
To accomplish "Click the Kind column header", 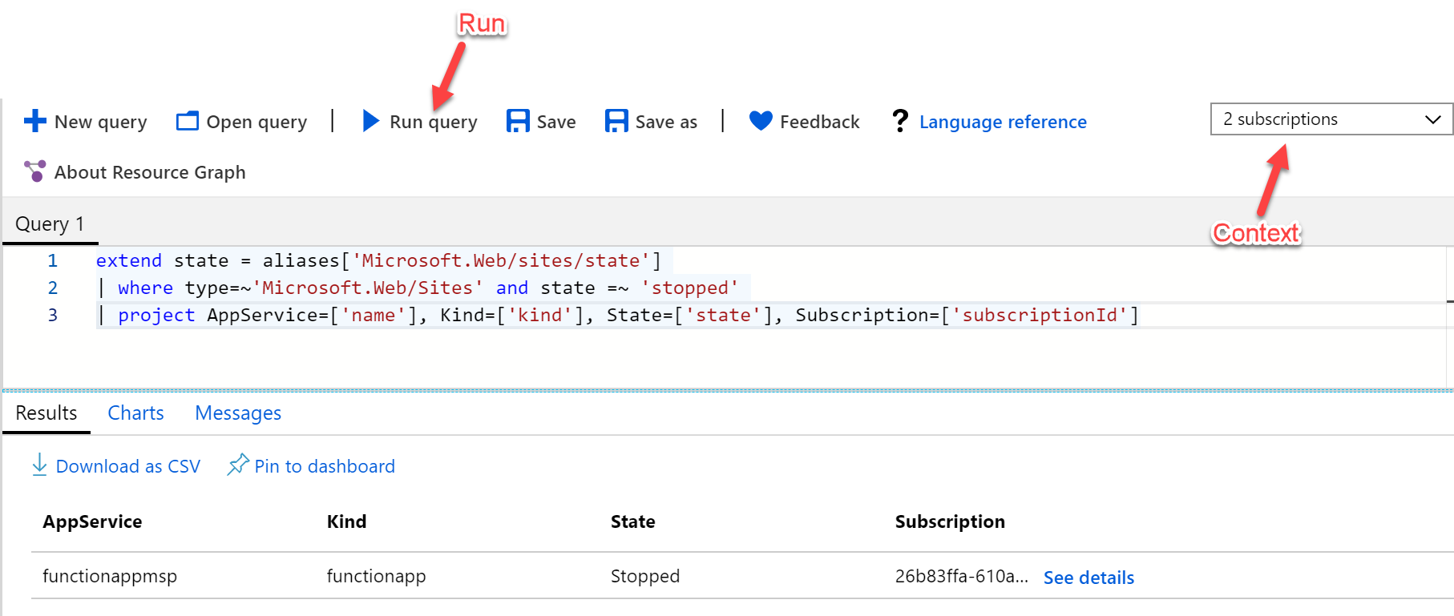I will (x=346, y=521).
